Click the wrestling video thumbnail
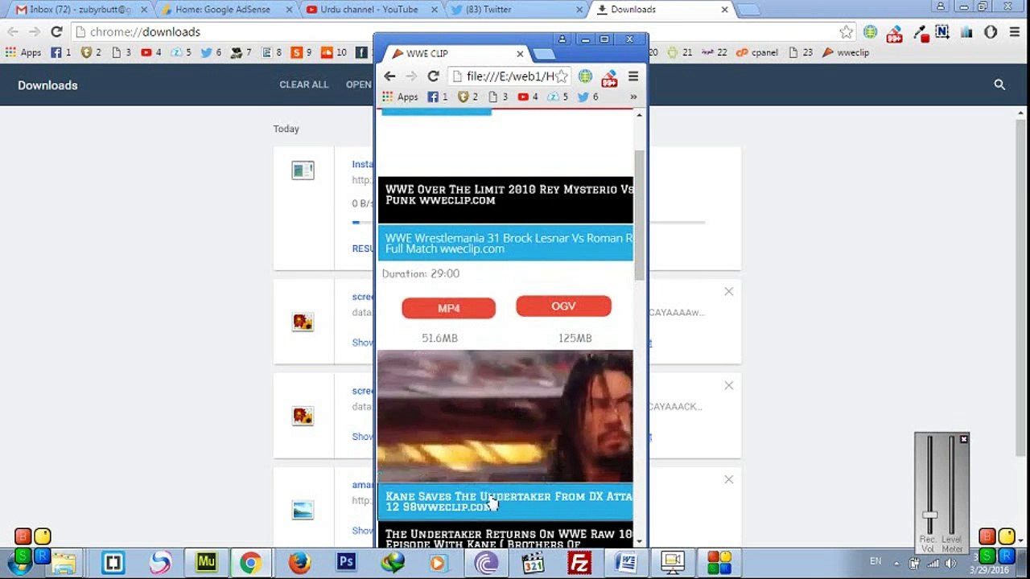 coord(505,416)
